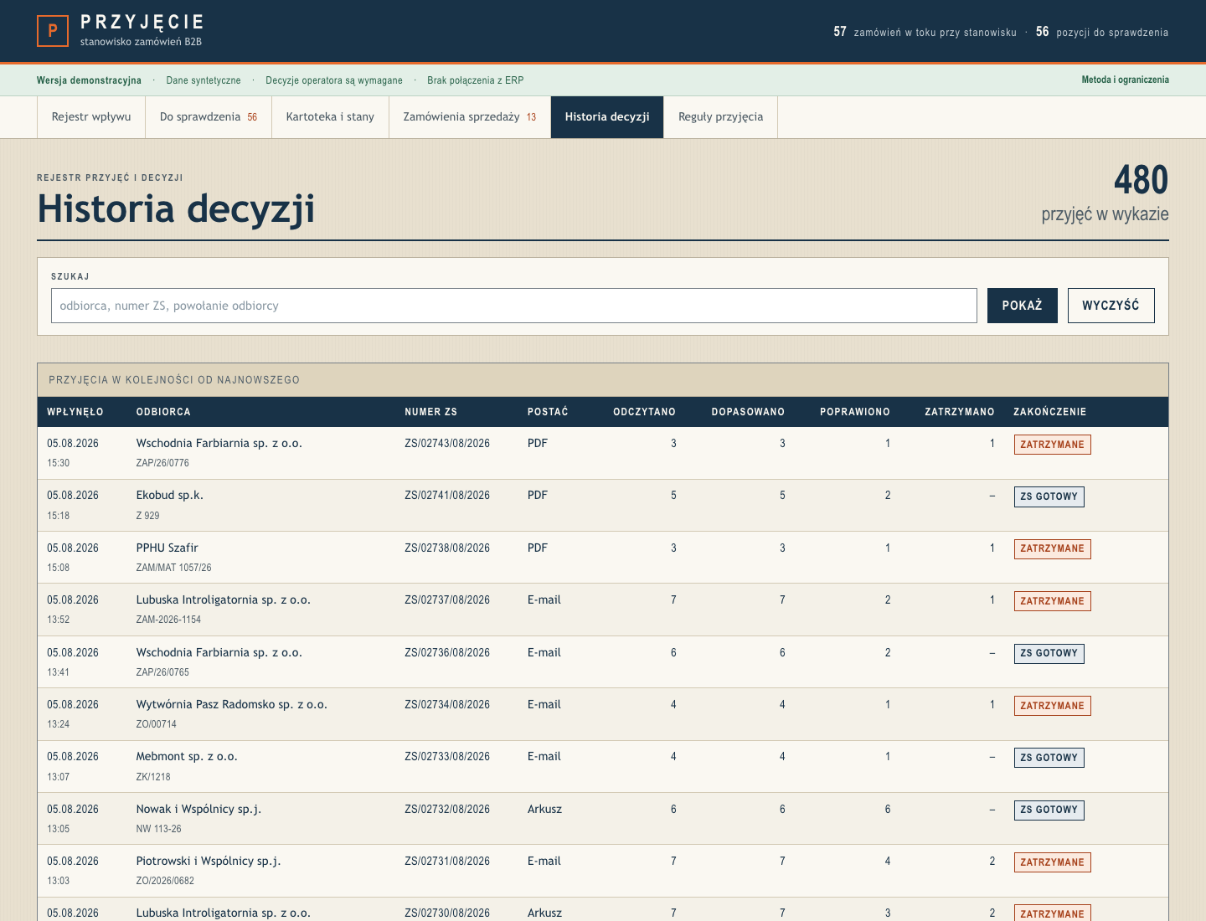Image resolution: width=1206 pixels, height=921 pixels.
Task: Click the ZAKOŃCZENIE column header
Action: click(x=1050, y=412)
